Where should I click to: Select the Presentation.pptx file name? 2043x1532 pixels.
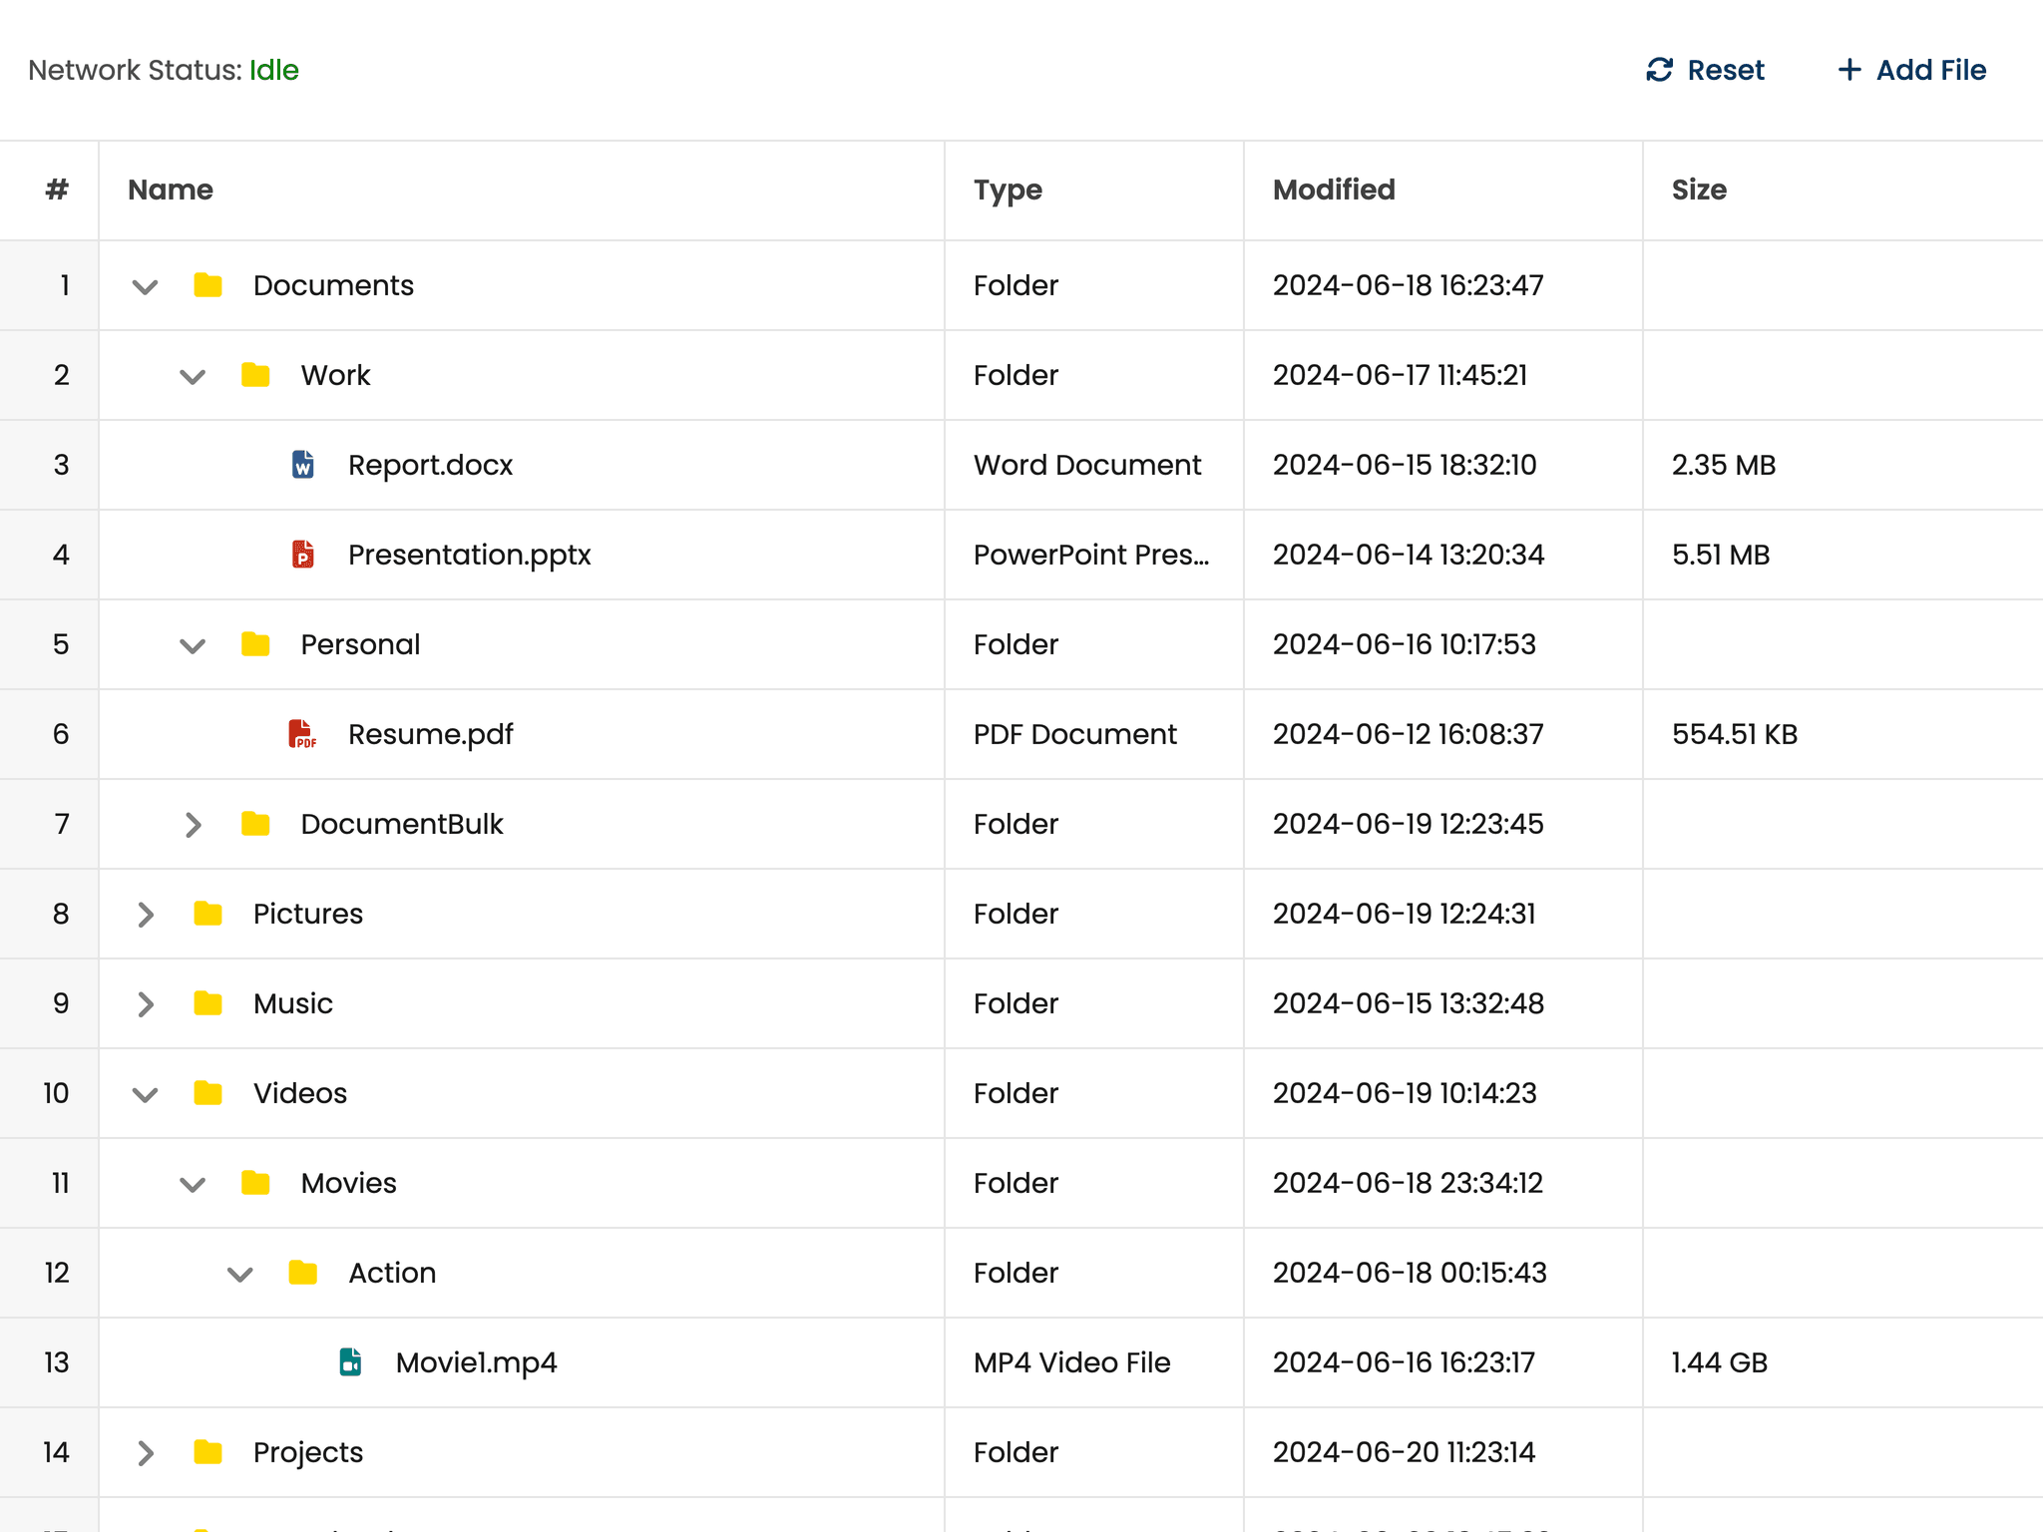(469, 555)
